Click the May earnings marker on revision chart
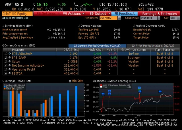The image size is (182, 130). tap(139, 88)
